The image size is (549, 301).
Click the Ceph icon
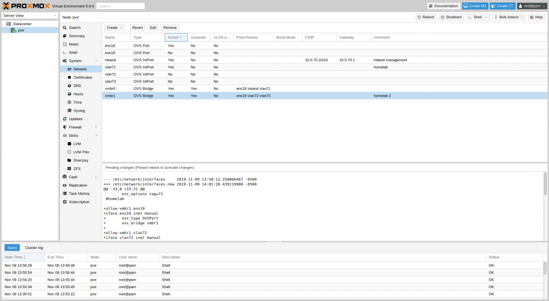[x=65, y=177]
